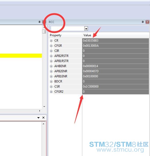Viewport: 150px width, 156px height.
Task: Select the BDCR value cell
Action: pyautogui.click(x=116, y=81)
